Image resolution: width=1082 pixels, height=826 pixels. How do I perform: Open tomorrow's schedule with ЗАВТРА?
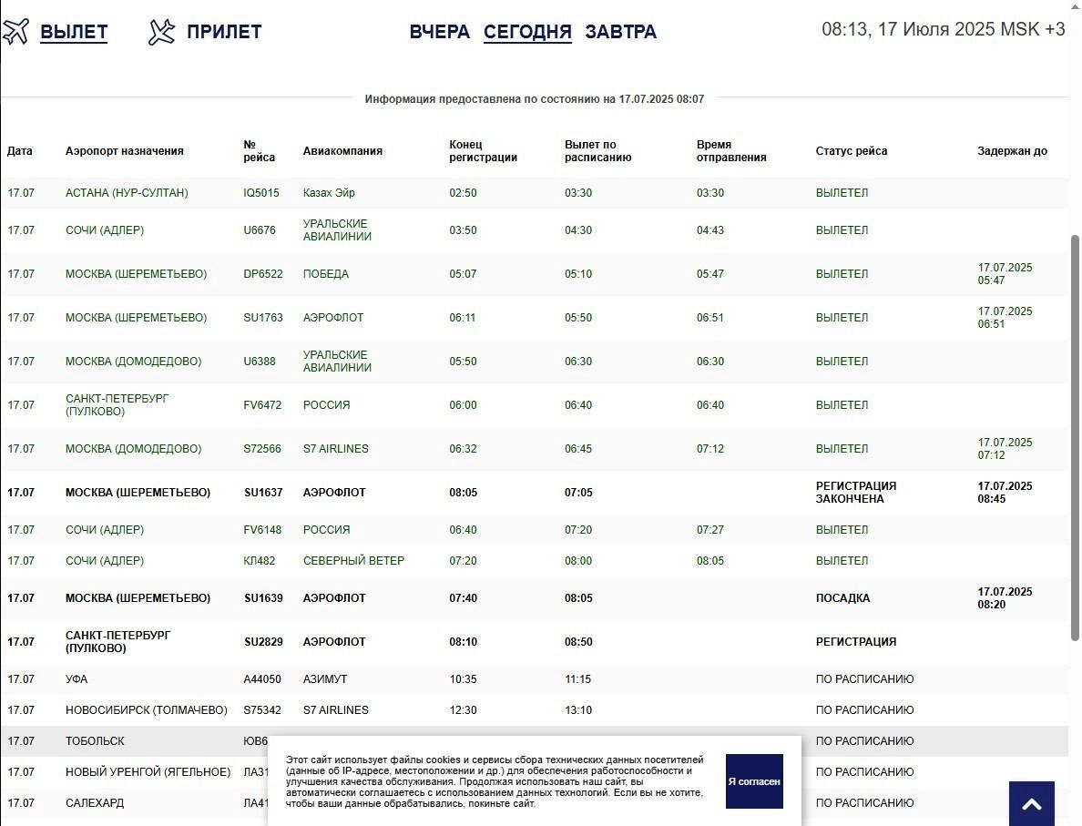pyautogui.click(x=620, y=32)
